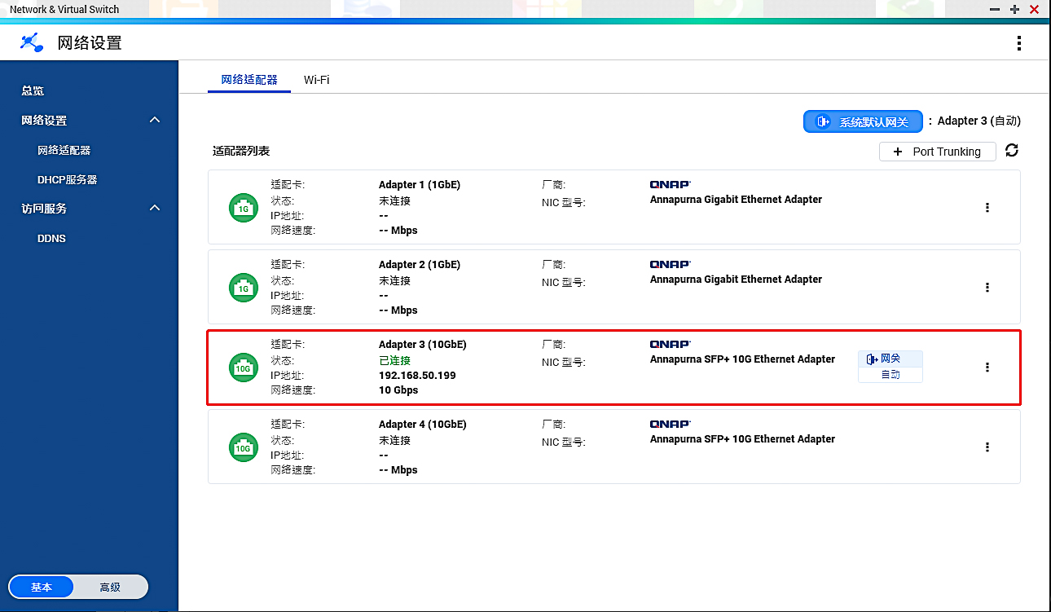1051x612 pixels.
Task: Click the Network & Virtual Switch logo icon
Action: point(32,42)
